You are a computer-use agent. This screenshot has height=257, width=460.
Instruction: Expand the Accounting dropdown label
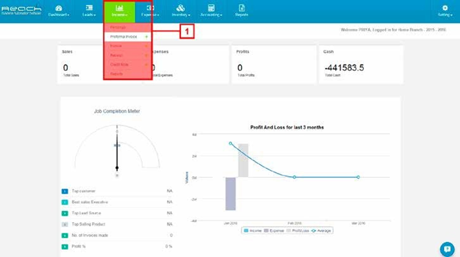pos(211,14)
